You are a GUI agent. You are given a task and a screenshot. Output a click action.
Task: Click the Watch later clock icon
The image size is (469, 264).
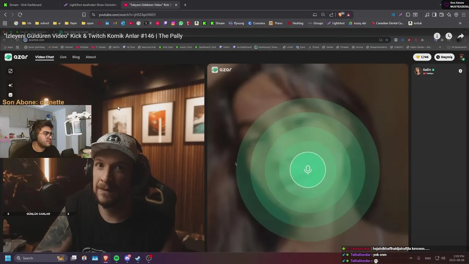449,36
